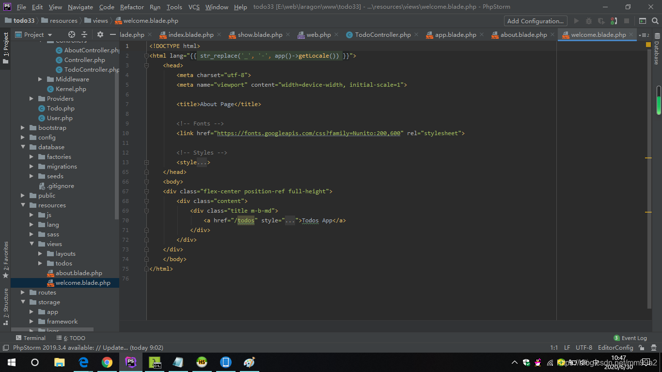
Task: Click the read-only lock icon in status bar
Action: [x=642, y=347]
